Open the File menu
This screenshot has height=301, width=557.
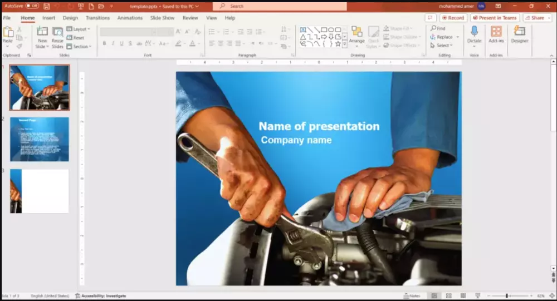[7, 18]
